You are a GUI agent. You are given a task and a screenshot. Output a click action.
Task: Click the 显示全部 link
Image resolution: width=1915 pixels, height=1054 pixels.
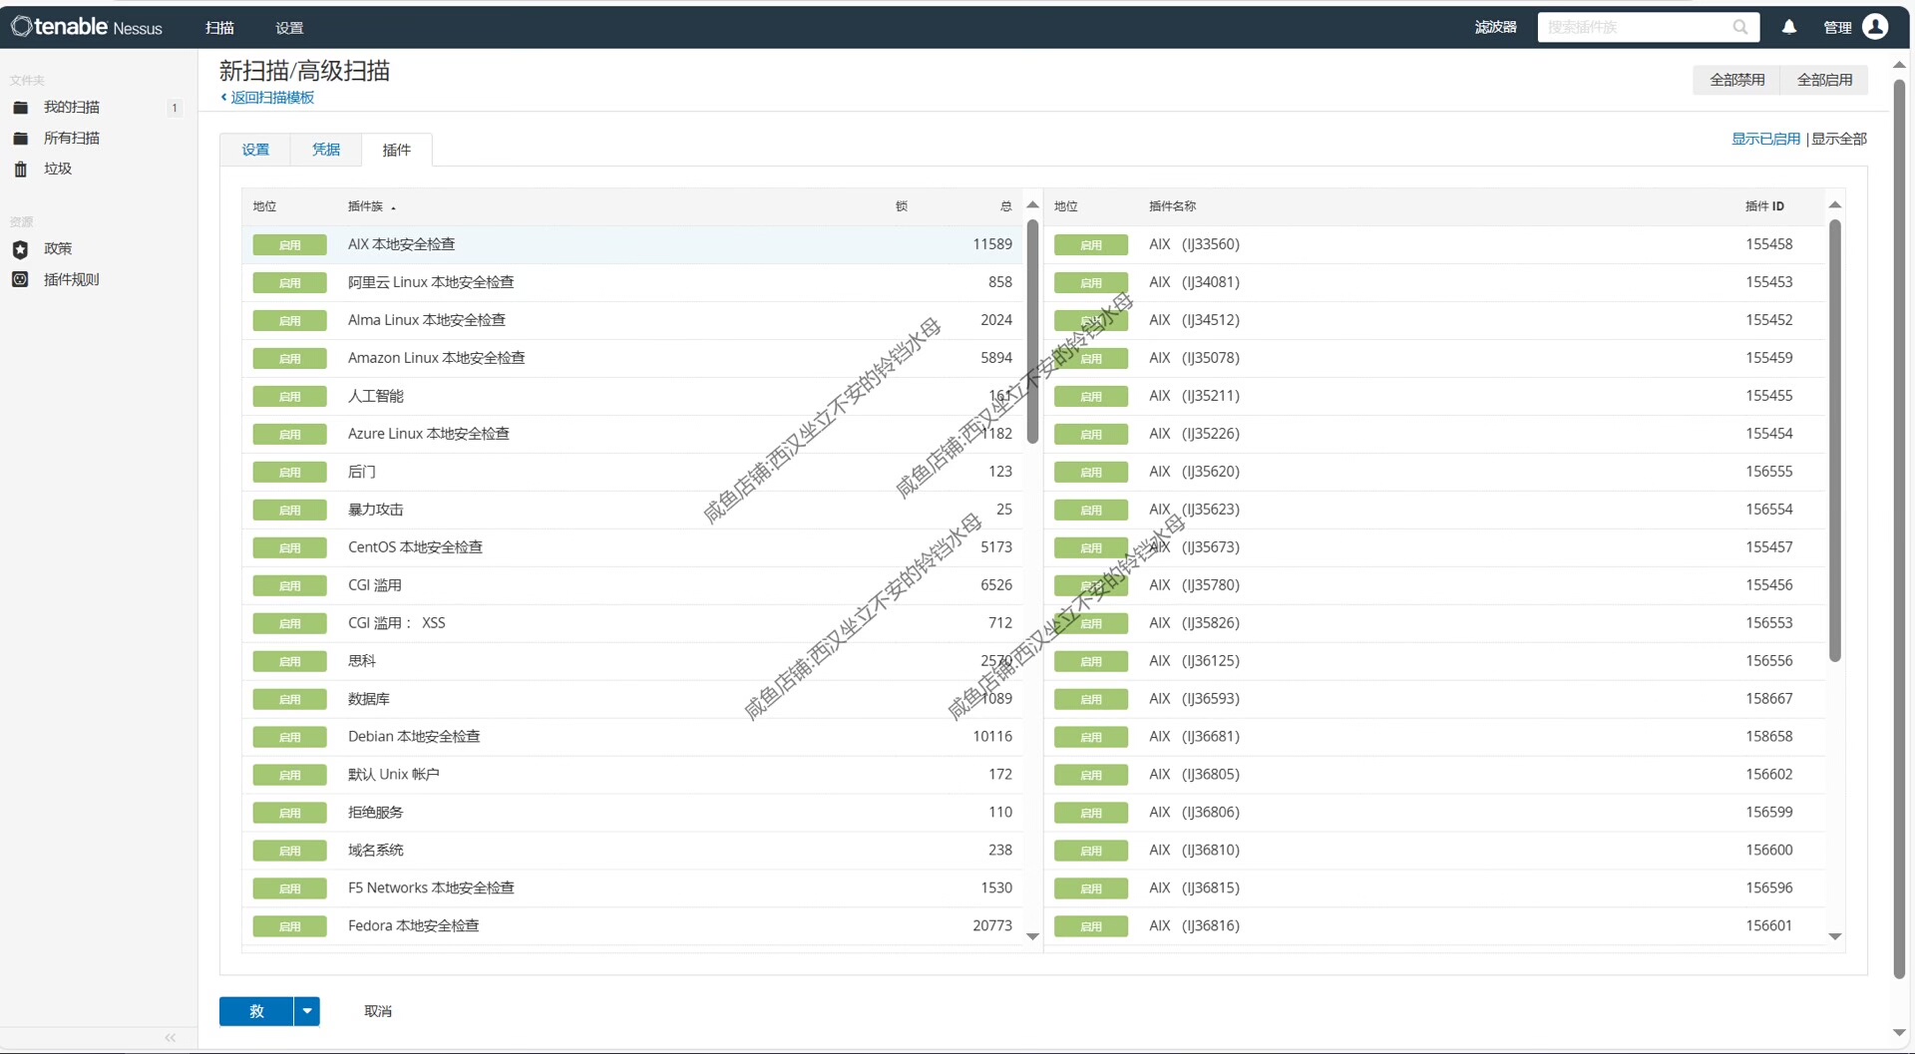pos(1839,139)
